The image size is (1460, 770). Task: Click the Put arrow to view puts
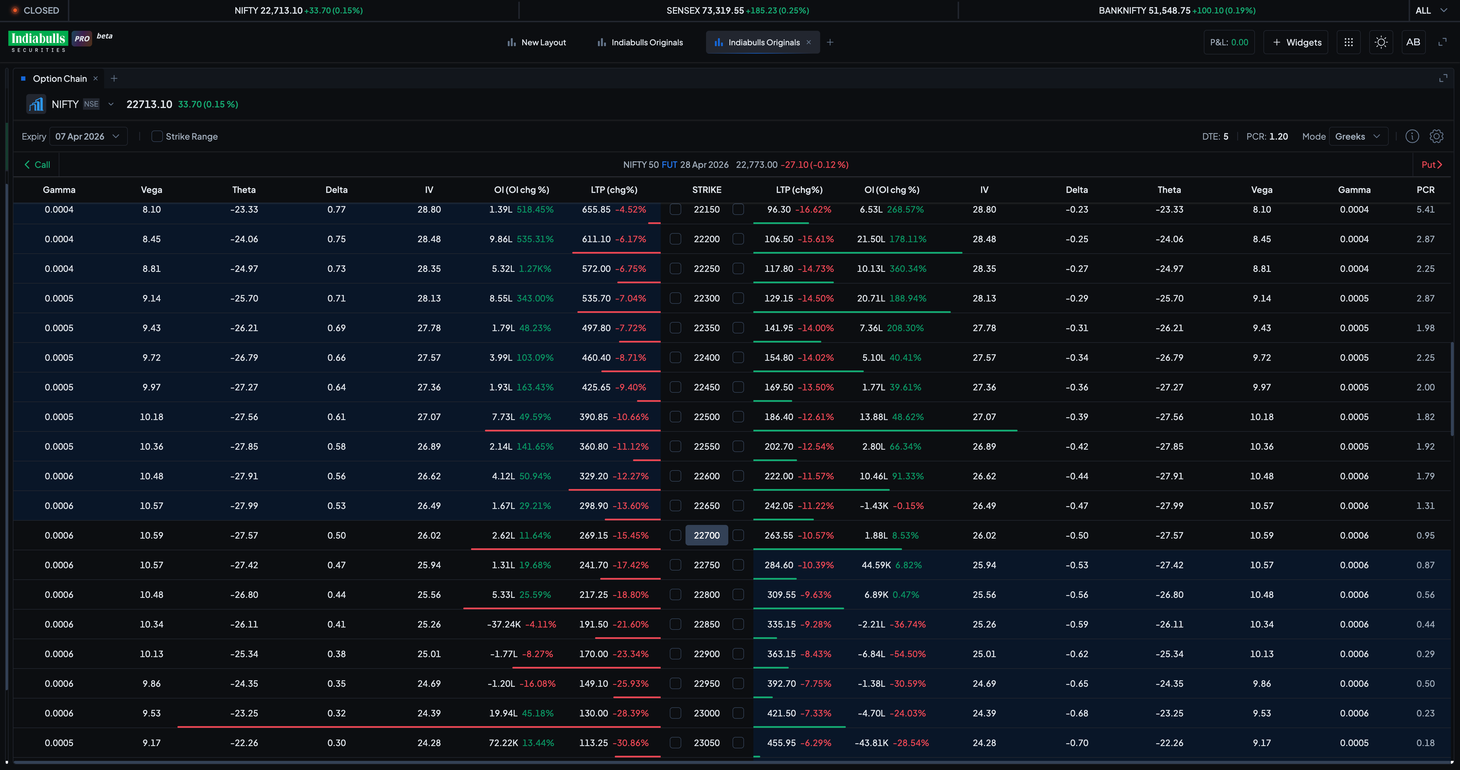tap(1432, 165)
